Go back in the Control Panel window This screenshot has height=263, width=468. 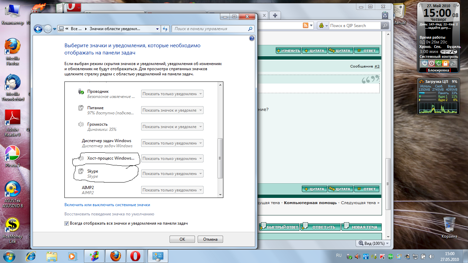click(x=38, y=29)
